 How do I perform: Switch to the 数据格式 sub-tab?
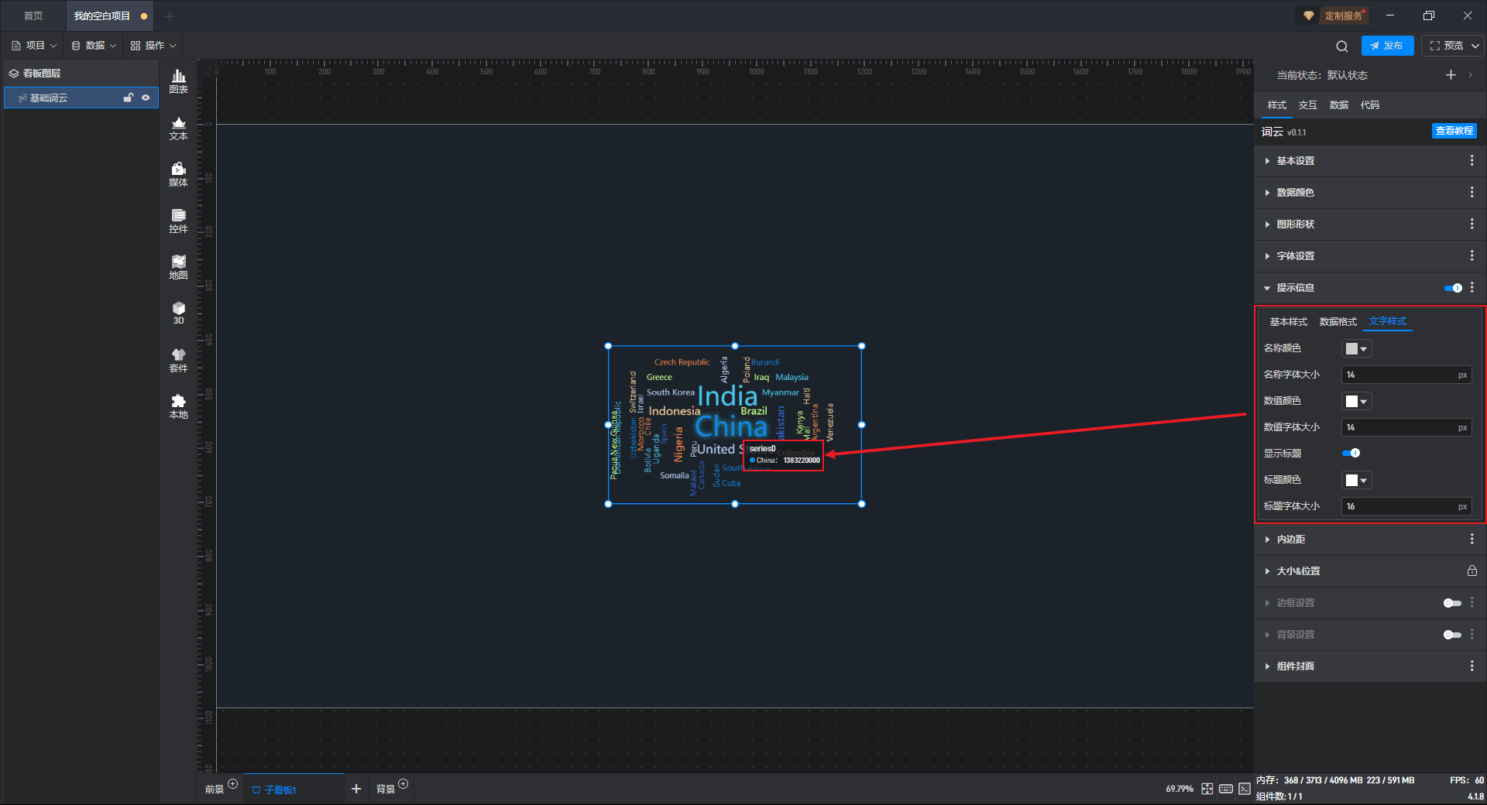pos(1338,322)
